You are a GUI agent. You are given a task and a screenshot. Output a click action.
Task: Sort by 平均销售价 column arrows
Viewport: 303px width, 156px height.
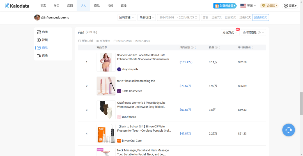pyautogui.click(x=252, y=48)
